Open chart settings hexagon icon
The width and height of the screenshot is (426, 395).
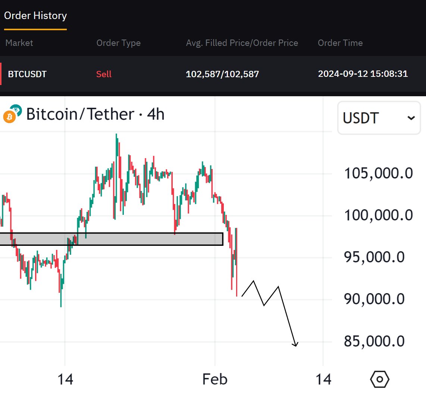coord(379,379)
